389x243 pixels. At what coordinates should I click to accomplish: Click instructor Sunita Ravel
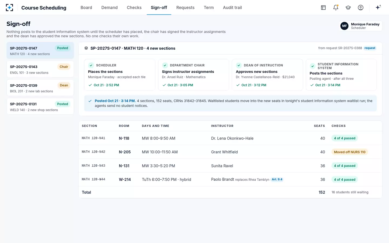[222, 166]
